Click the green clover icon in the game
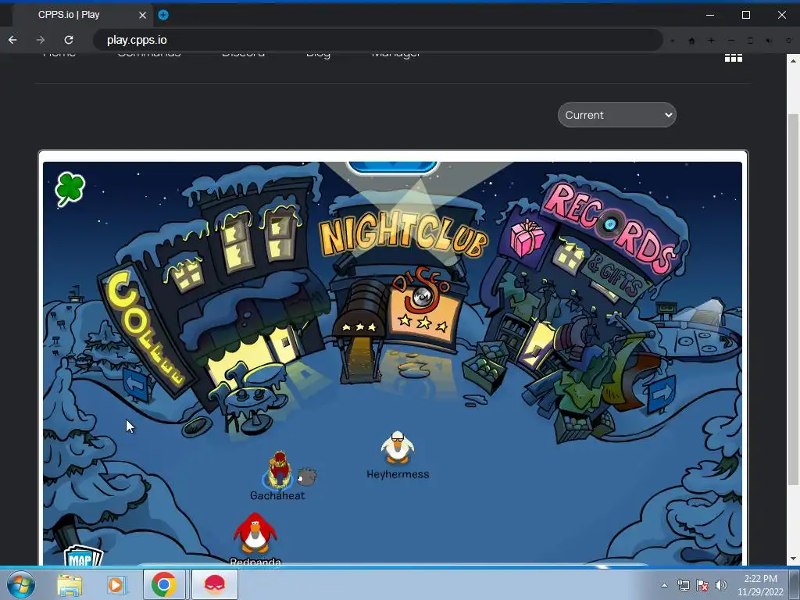The width and height of the screenshot is (800, 600). pos(70,189)
